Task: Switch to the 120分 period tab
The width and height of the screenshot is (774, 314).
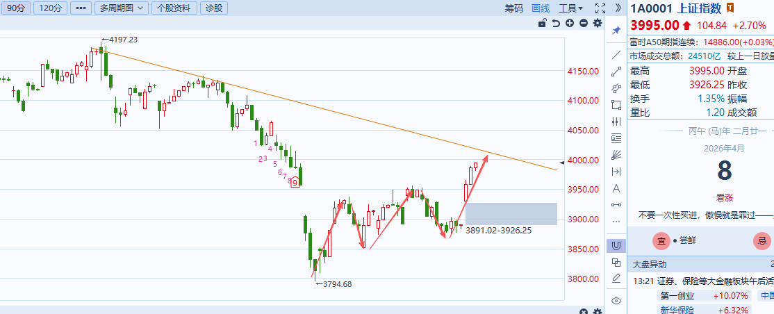Action: (x=51, y=8)
